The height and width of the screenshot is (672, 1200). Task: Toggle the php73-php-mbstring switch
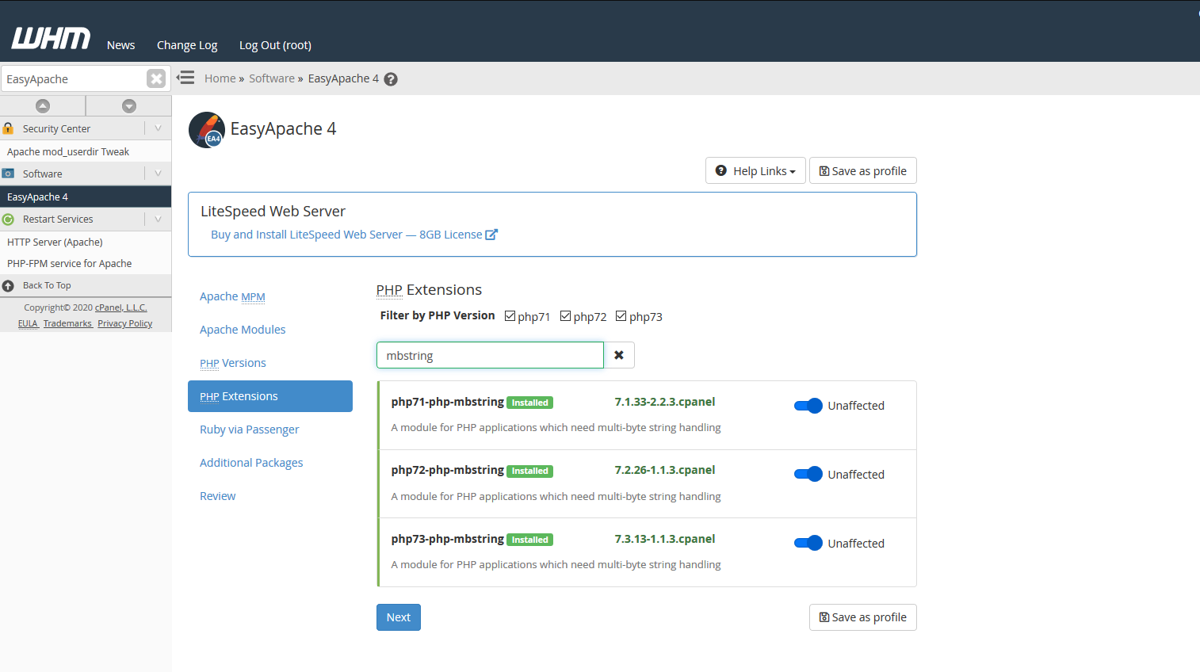[808, 543]
